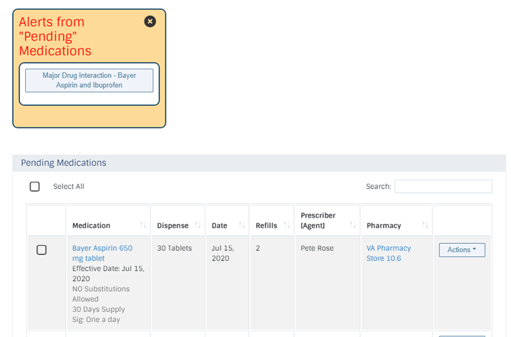Check the Select All checkbox
Viewport: 511px width, 337px height.
click(x=34, y=187)
